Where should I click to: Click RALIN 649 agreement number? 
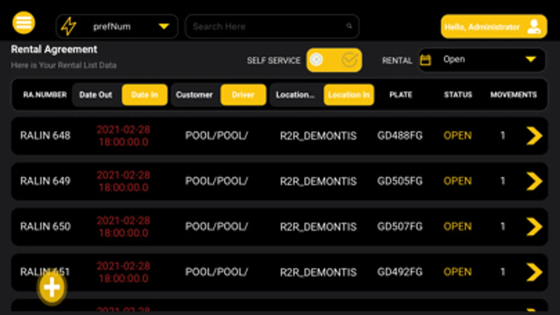[x=45, y=181]
